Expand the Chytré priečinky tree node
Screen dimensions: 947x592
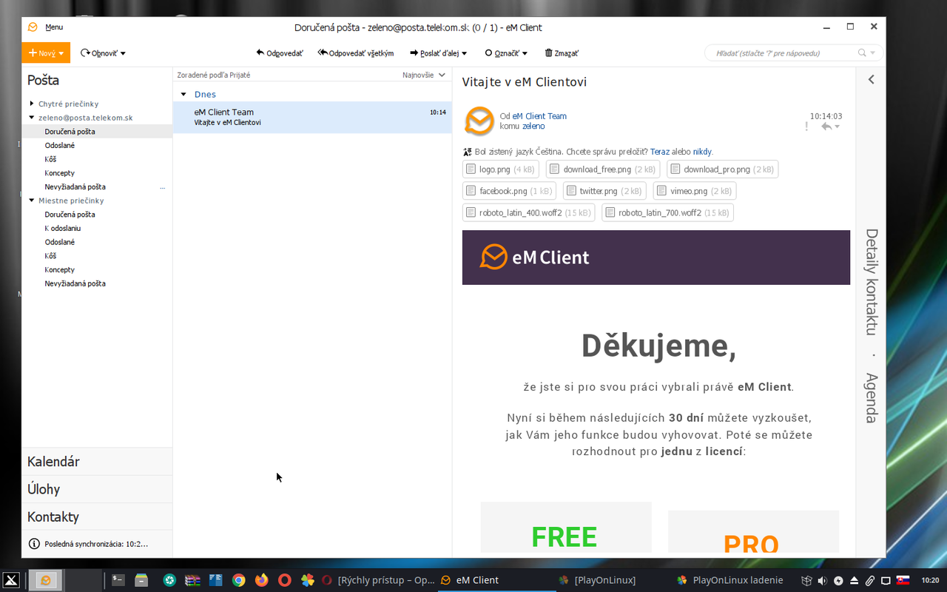[x=32, y=104]
